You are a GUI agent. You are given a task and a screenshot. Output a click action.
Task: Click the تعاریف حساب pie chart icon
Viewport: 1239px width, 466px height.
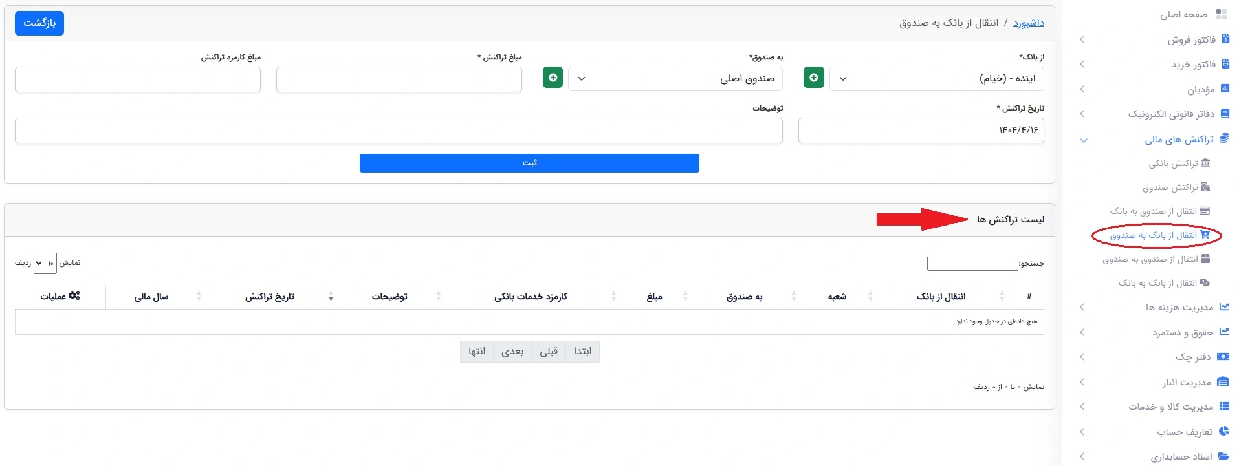pos(1224,431)
